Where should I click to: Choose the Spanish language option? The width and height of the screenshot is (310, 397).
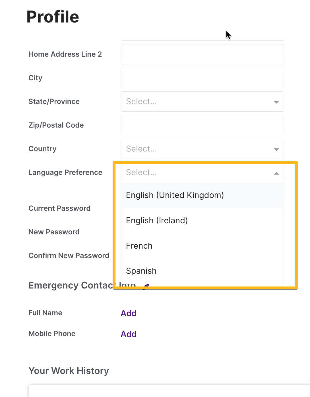coord(141,271)
